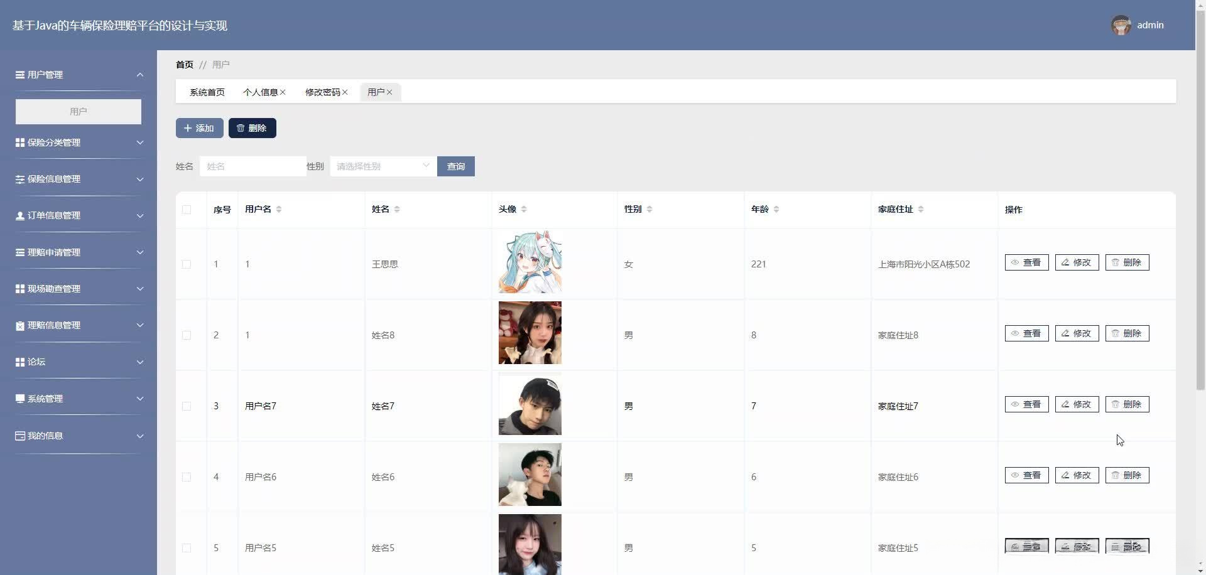Click the 用户管理 sidebar menu icon
This screenshot has width=1206, height=575.
pos(20,75)
